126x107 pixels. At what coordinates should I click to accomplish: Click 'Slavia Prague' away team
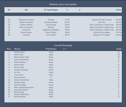51,32
